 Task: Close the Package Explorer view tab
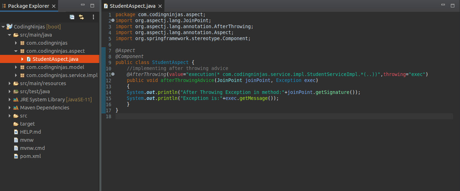[54, 6]
